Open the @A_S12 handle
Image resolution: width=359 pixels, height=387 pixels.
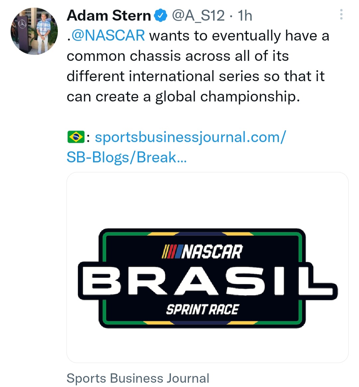click(198, 16)
